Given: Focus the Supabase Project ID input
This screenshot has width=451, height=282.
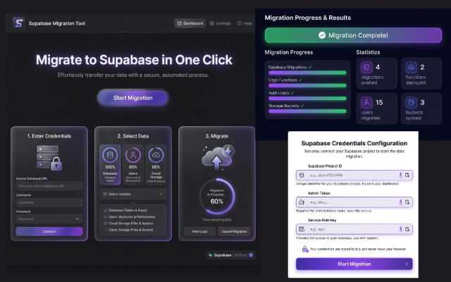Looking at the screenshot, I should tap(354, 175).
